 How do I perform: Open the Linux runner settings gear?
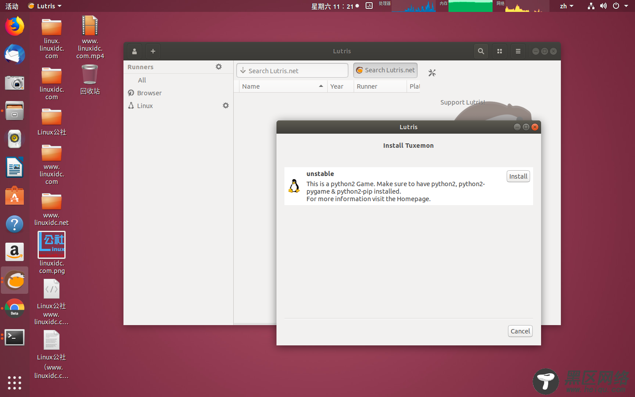point(226,105)
